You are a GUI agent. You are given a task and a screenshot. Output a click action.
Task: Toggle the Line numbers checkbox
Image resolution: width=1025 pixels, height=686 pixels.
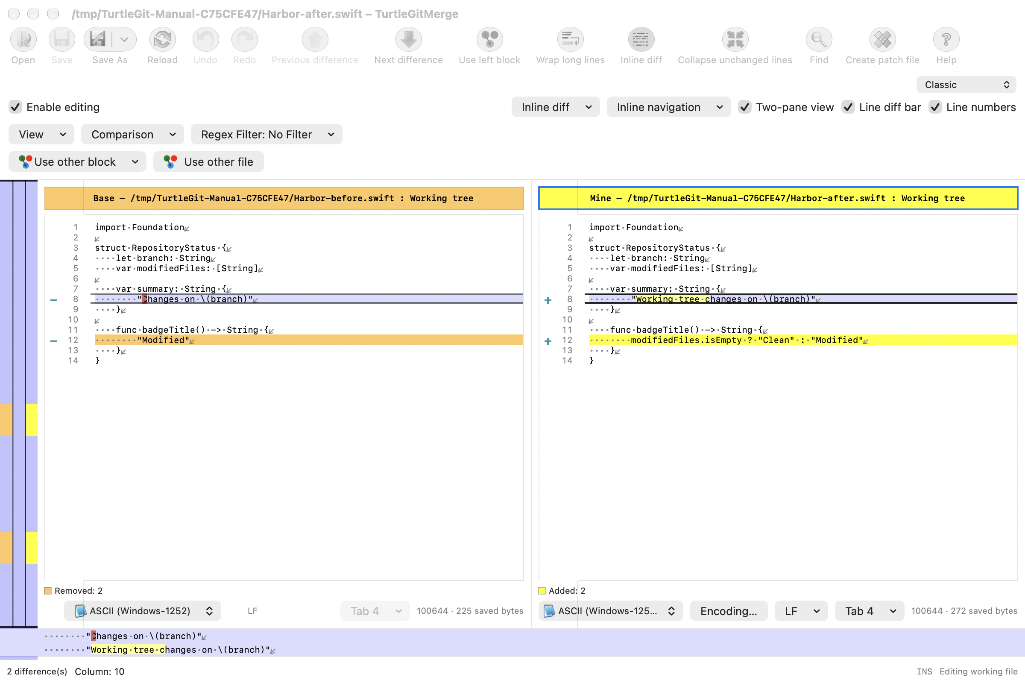coord(935,107)
